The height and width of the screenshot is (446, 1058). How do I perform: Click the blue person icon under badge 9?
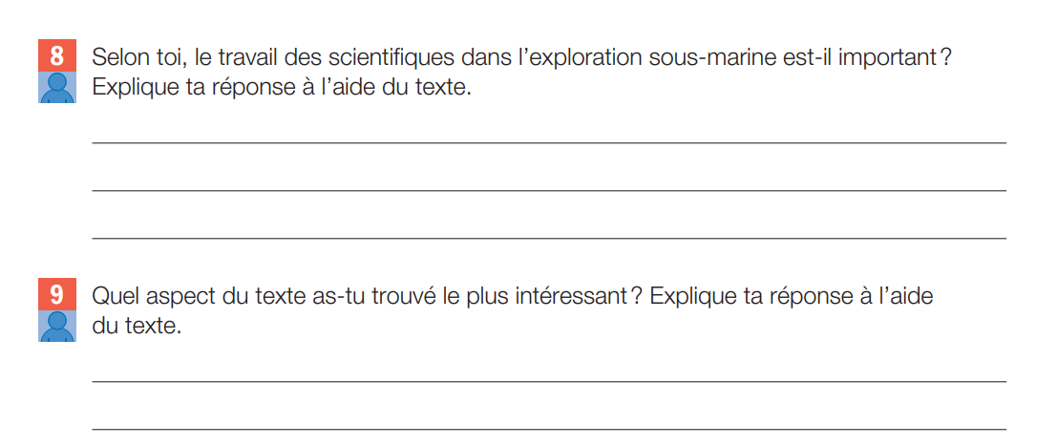56,327
